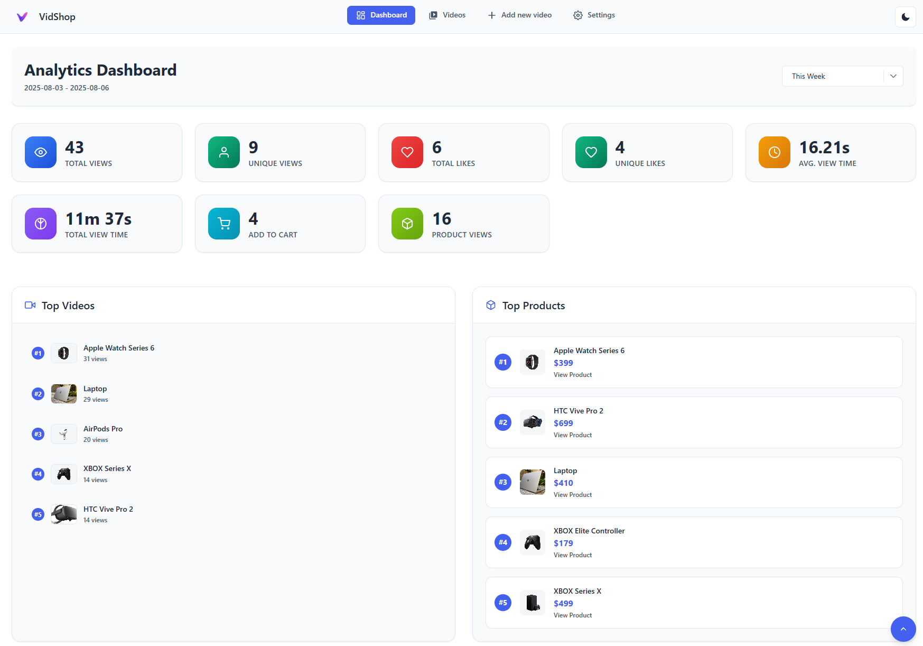
Task: Toggle dark mode with the moon icon
Action: click(x=905, y=17)
